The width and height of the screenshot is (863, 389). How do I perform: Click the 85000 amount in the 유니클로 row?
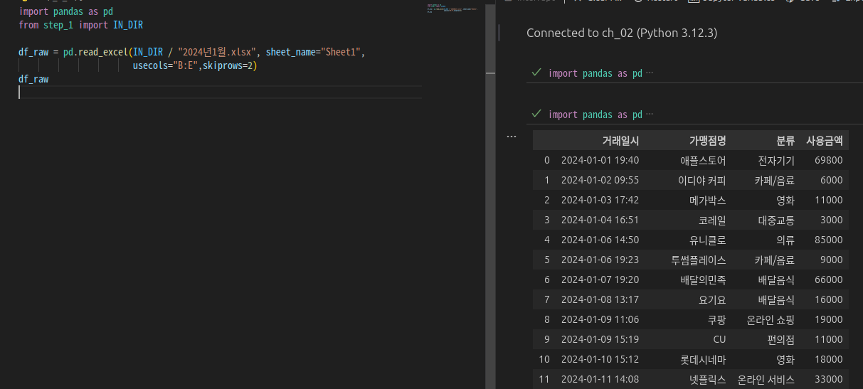tap(828, 240)
